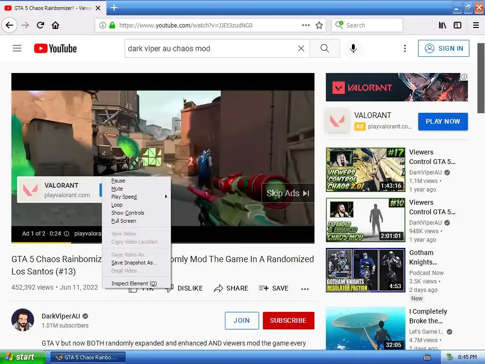Image resolution: width=485 pixels, height=364 pixels.
Task: Open YouTube guide hamburger menu
Action: pyautogui.click(x=17, y=48)
